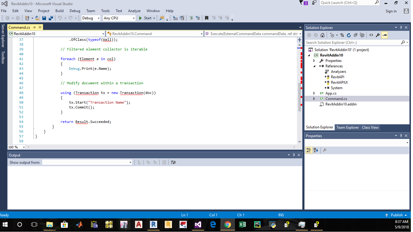Switch to the Team Explorer tab
This screenshot has width=413, height=232.
[x=347, y=127]
